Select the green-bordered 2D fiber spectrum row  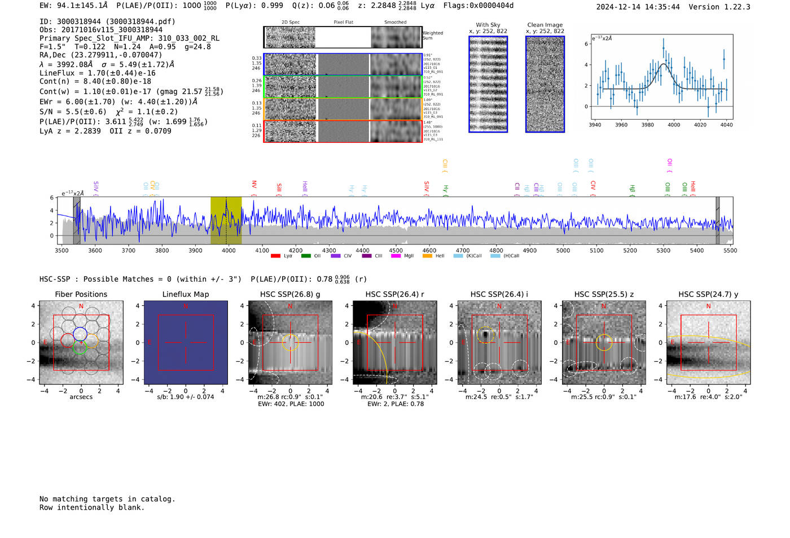(343, 86)
